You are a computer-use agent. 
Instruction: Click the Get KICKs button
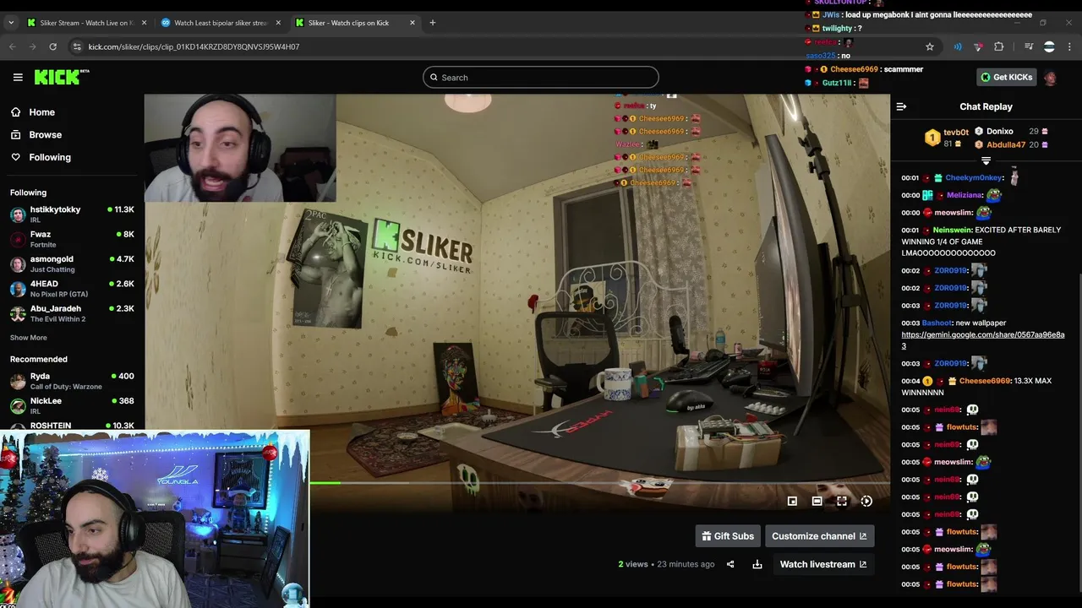click(1006, 77)
